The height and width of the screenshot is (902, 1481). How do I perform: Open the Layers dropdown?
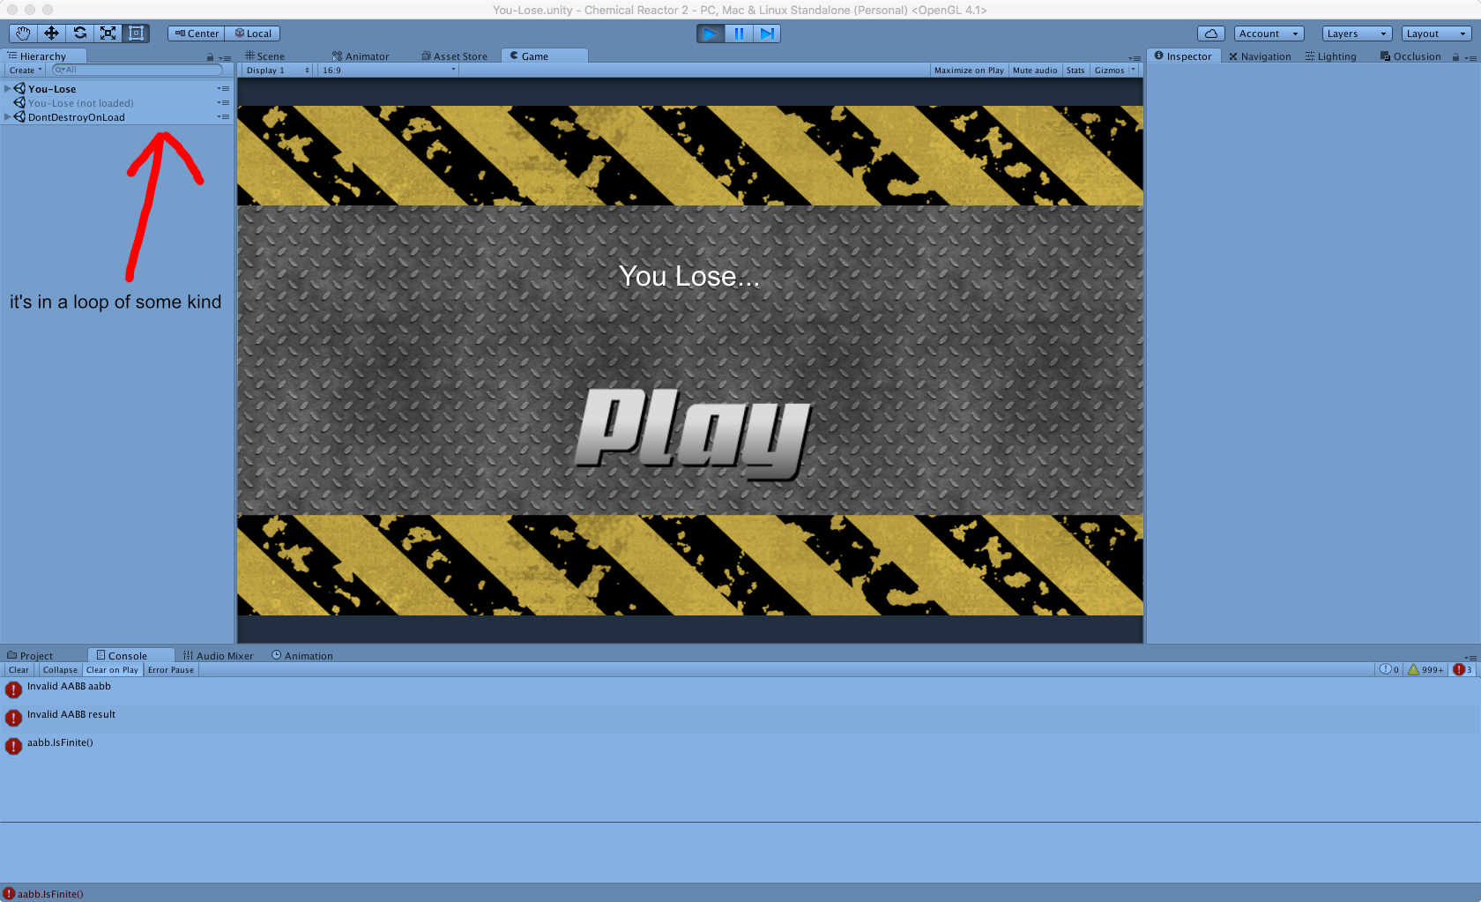1357,34
